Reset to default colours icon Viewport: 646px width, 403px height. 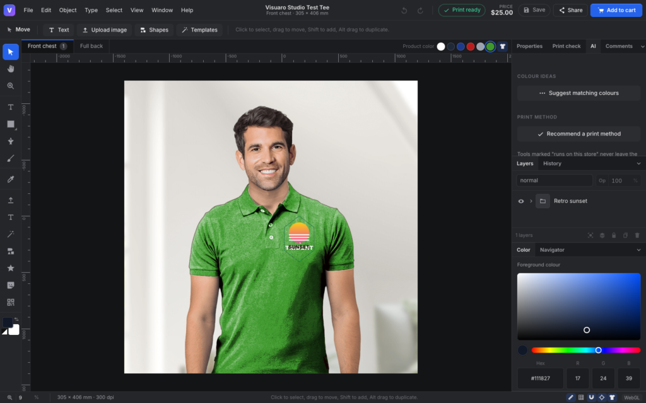point(4,332)
